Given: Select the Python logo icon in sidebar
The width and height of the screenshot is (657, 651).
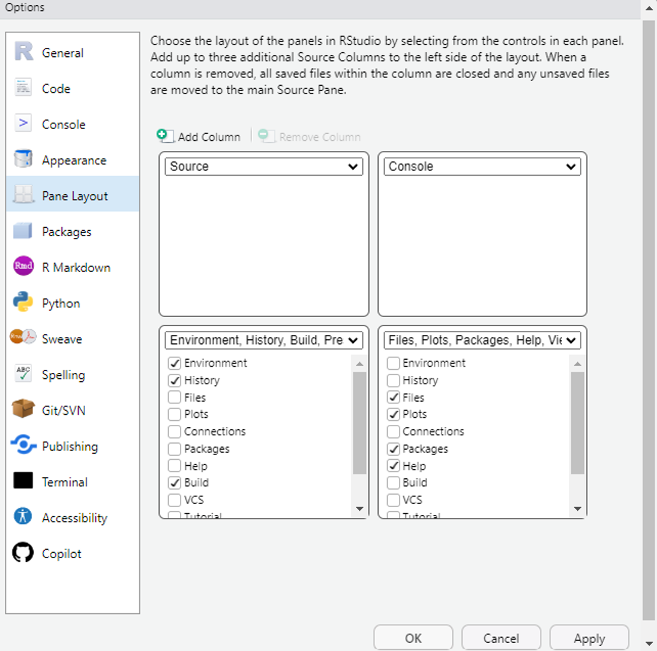Looking at the screenshot, I should click(23, 302).
